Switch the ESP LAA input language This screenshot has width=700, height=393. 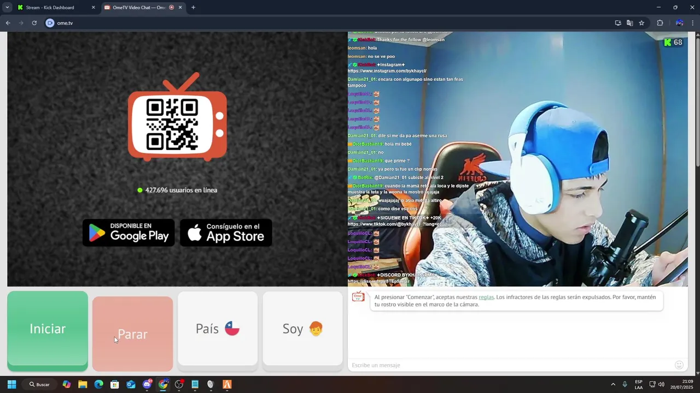(639, 384)
